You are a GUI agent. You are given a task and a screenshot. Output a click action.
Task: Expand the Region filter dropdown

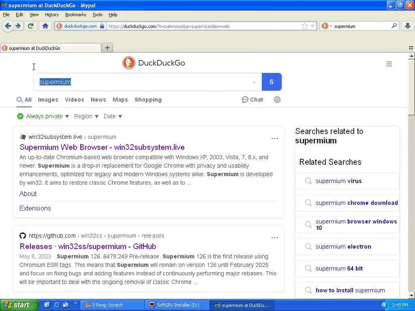tap(86, 116)
